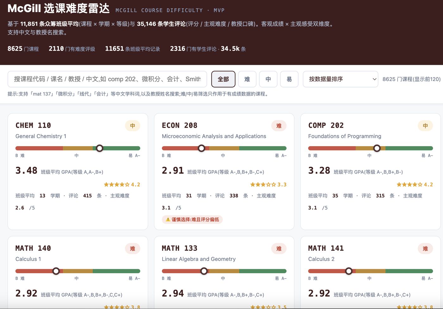Screen dimensions: 443x309
Task: Click the course search input field
Action: (107, 79)
